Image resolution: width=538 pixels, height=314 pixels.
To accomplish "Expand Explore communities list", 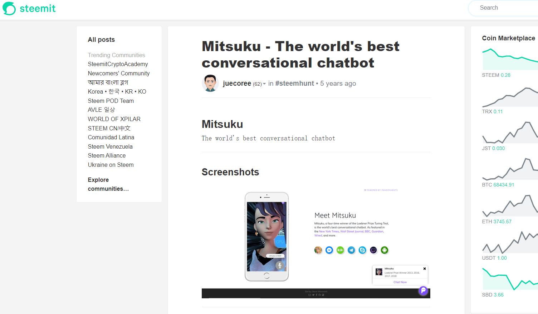I will pyautogui.click(x=108, y=184).
